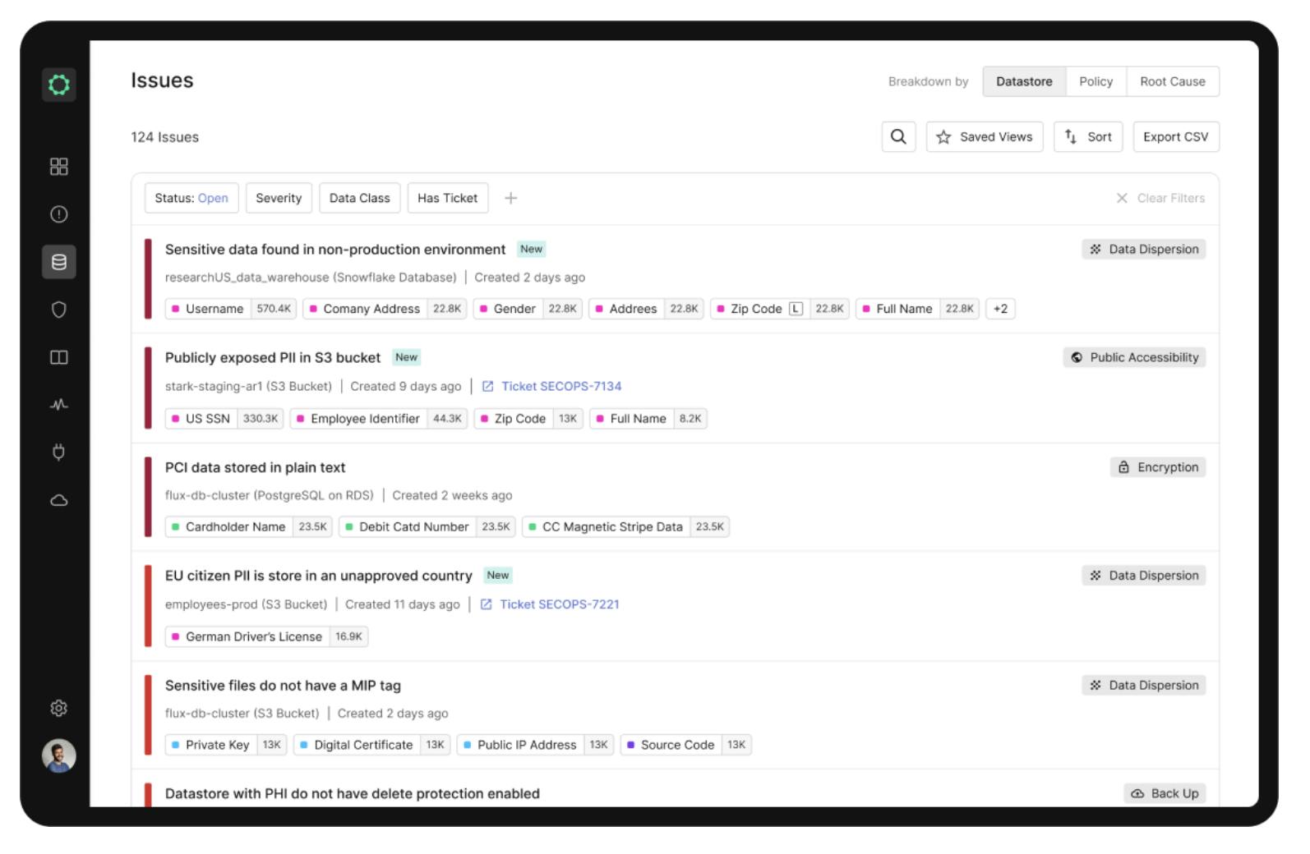Open the Status: Open filter
Screen dimensions: 1310x854
coord(191,198)
